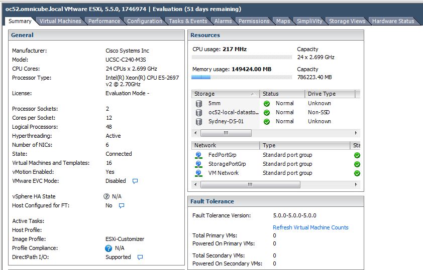Select the 5mm datastore name

click(215, 104)
